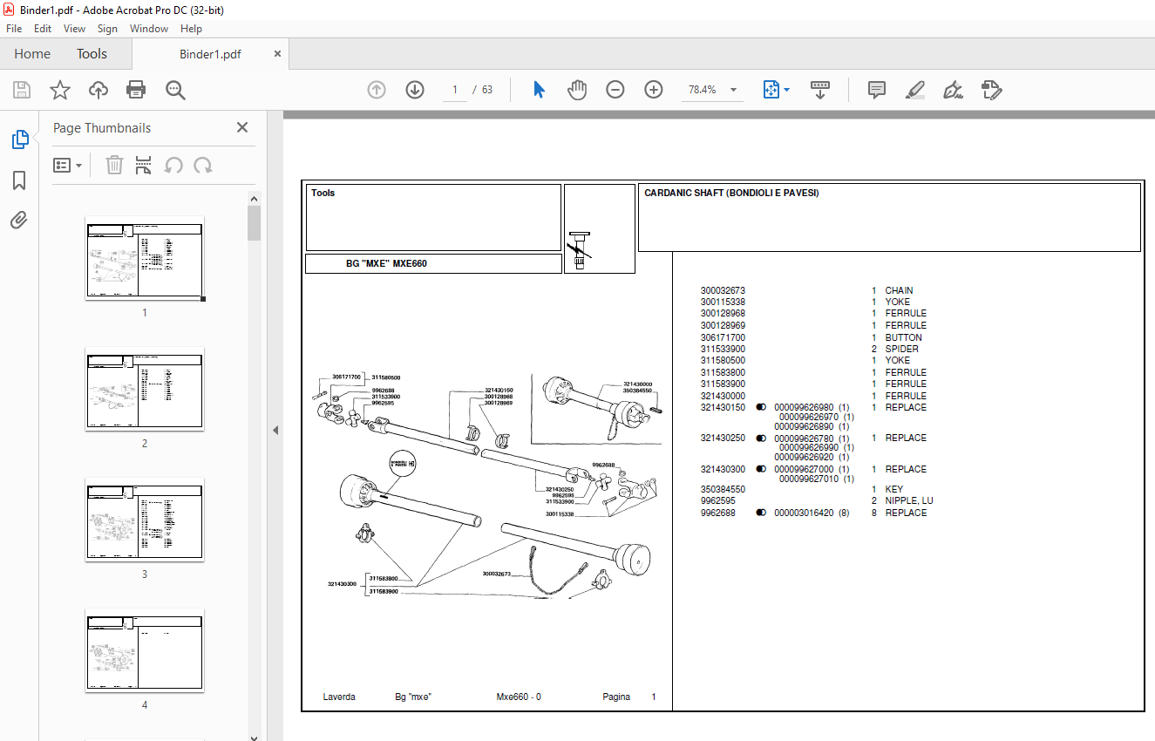Image resolution: width=1155 pixels, height=741 pixels.
Task: Open the Edit menu
Action: [x=43, y=29]
